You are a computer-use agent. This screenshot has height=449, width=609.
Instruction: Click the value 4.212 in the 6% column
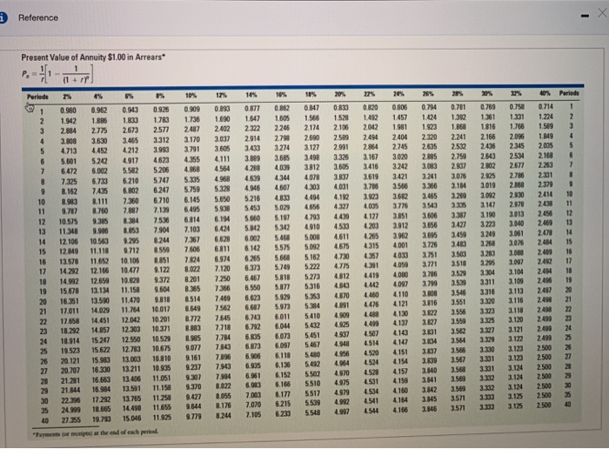click(x=130, y=151)
